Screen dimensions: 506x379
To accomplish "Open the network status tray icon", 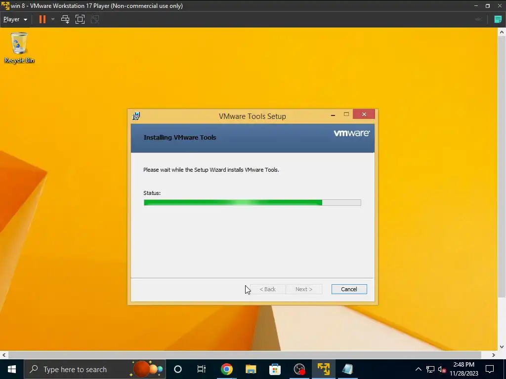I will (430, 369).
